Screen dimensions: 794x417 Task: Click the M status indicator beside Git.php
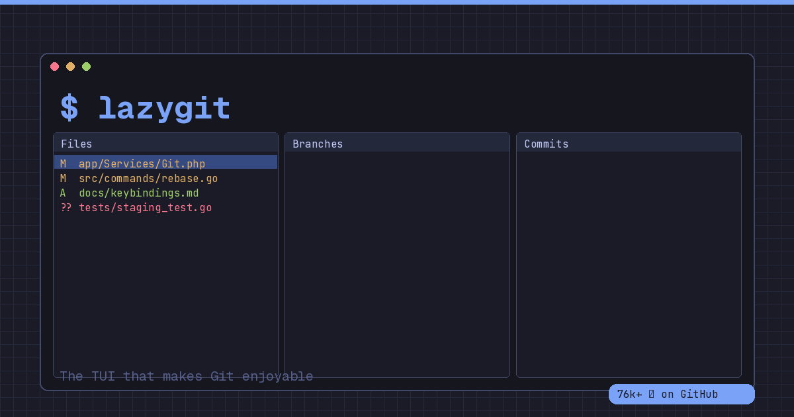pos(62,163)
